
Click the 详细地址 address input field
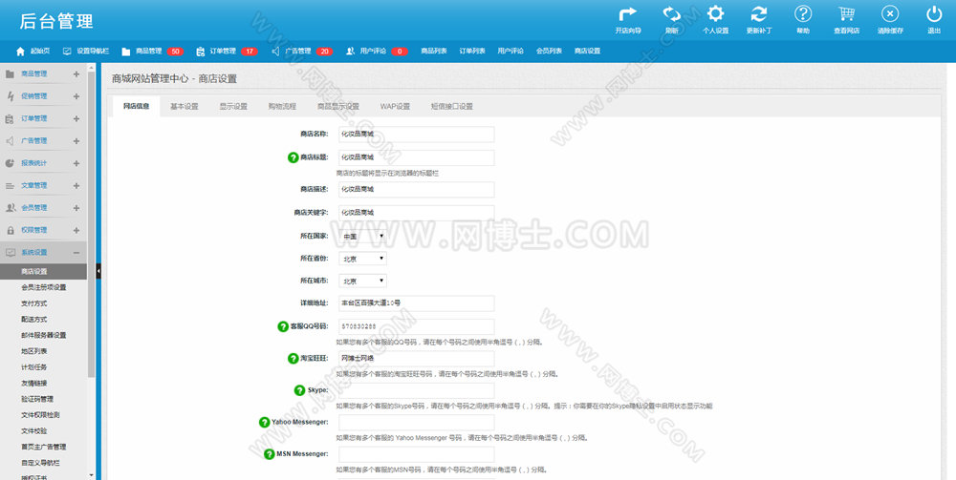417,303
